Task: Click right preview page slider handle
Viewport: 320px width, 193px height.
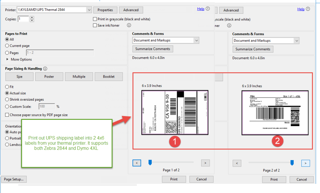Action: [x=292, y=162]
